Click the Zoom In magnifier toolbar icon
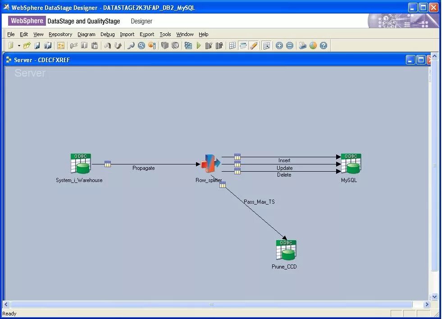 [141, 45]
